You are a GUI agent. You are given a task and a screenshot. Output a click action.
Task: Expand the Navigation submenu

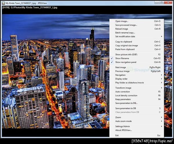[x=137, y=75]
